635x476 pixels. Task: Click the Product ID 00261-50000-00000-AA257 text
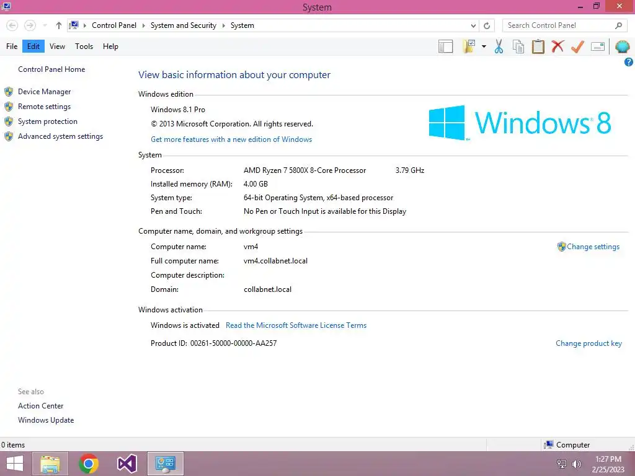click(213, 343)
